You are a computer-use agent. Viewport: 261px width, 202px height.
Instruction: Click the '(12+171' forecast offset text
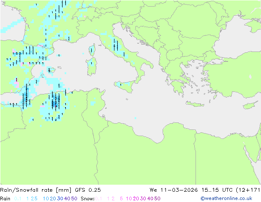pyautogui.click(x=248, y=190)
